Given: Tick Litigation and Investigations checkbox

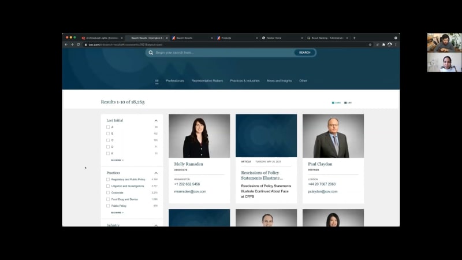Looking at the screenshot, I should click(x=108, y=186).
